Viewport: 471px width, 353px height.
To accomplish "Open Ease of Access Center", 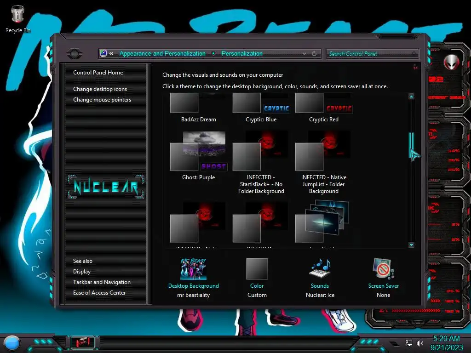I will pyautogui.click(x=99, y=293).
